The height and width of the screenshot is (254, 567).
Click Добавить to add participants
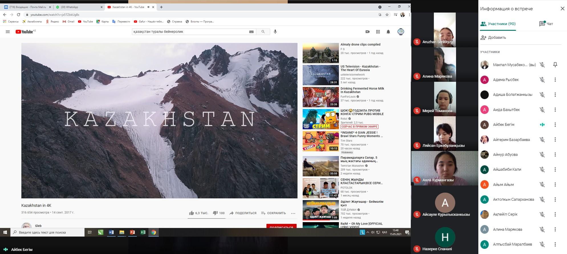pos(493,37)
